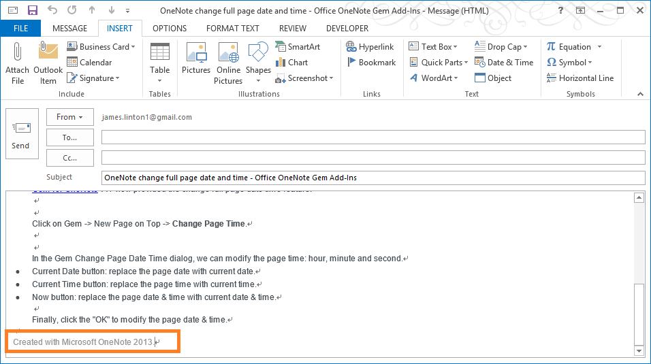Attach an Outlook Item
Viewport: 651px width, 364px height.
(48, 63)
